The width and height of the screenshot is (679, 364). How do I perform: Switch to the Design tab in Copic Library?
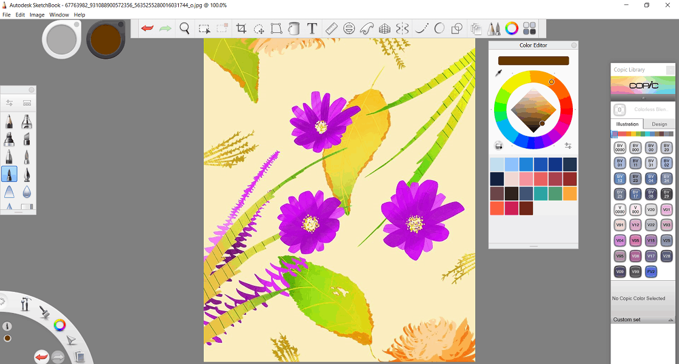(x=659, y=124)
